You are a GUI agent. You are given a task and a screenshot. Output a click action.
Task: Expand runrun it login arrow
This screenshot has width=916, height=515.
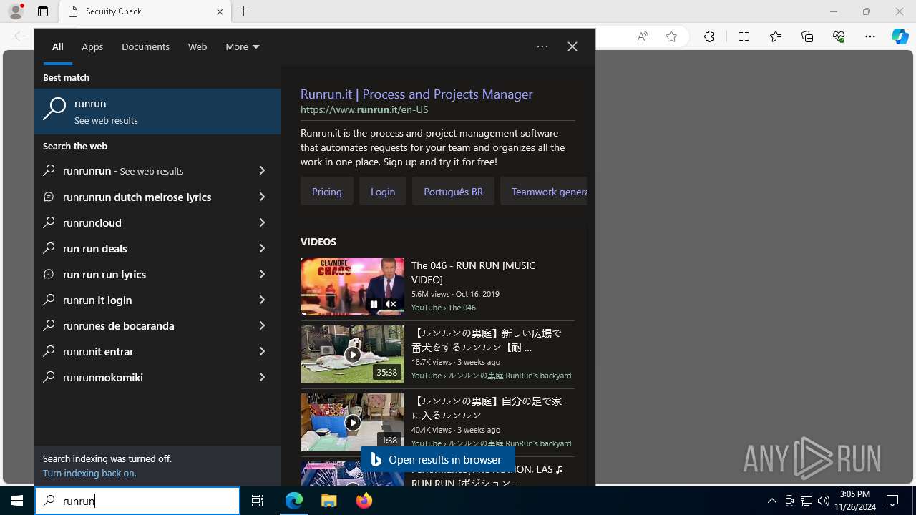262,300
